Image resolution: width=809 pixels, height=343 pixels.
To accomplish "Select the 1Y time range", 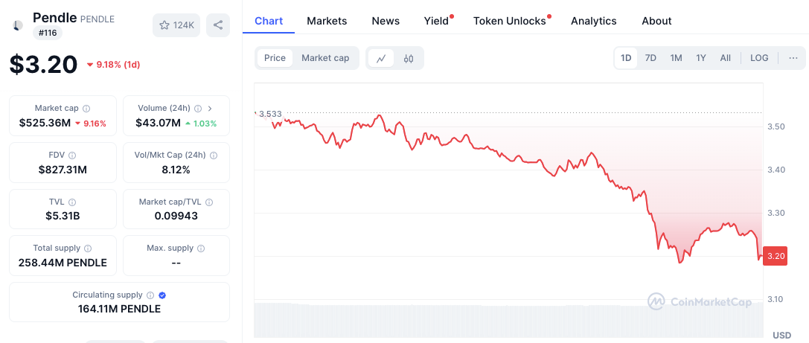I will pyautogui.click(x=701, y=58).
